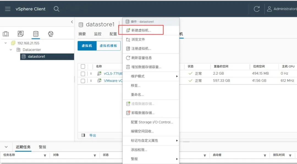Open the 警报 tab in bottom panel

tap(42, 147)
